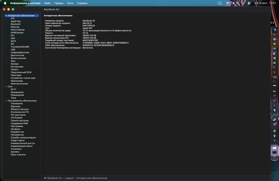Click the keyboard input source indicator
The width and height of the screenshot is (279, 181).
click(220, 3)
